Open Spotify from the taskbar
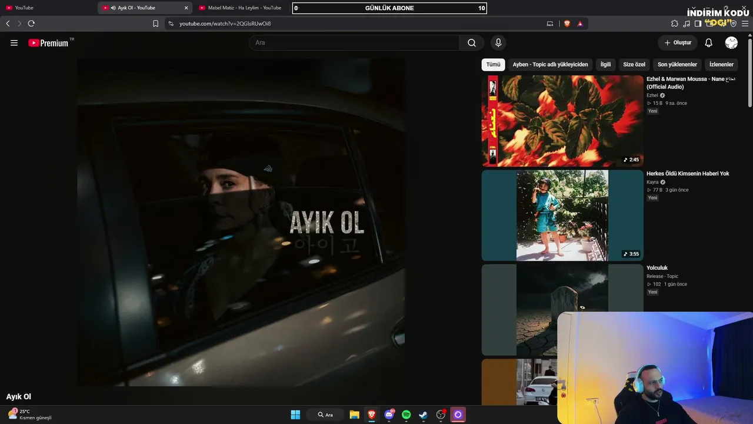This screenshot has width=753, height=424. [406, 415]
